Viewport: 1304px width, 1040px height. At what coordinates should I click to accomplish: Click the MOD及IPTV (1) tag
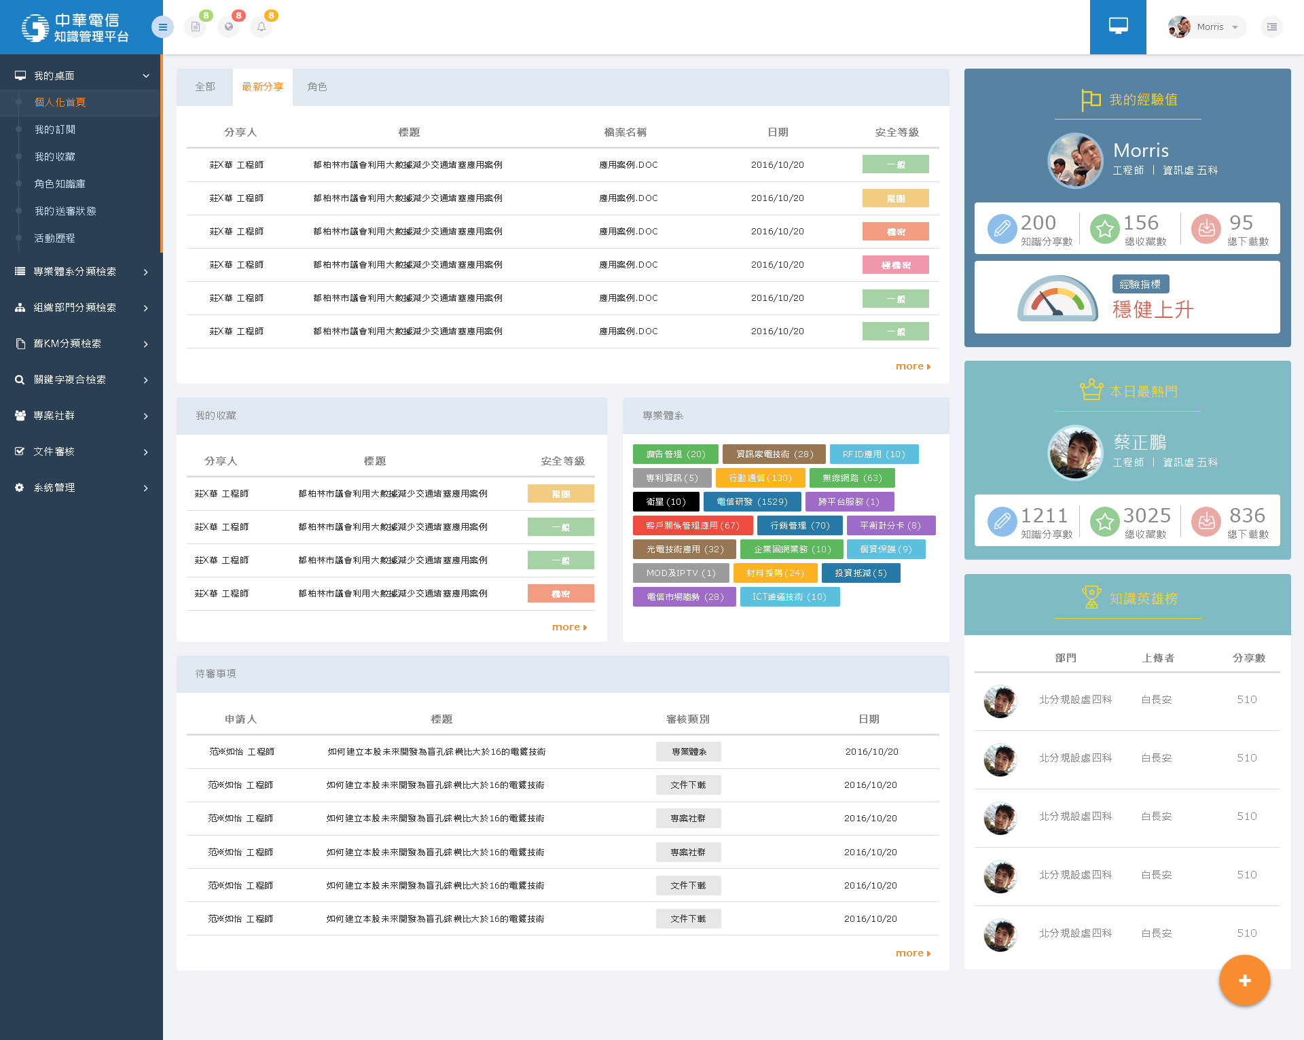pyautogui.click(x=681, y=573)
